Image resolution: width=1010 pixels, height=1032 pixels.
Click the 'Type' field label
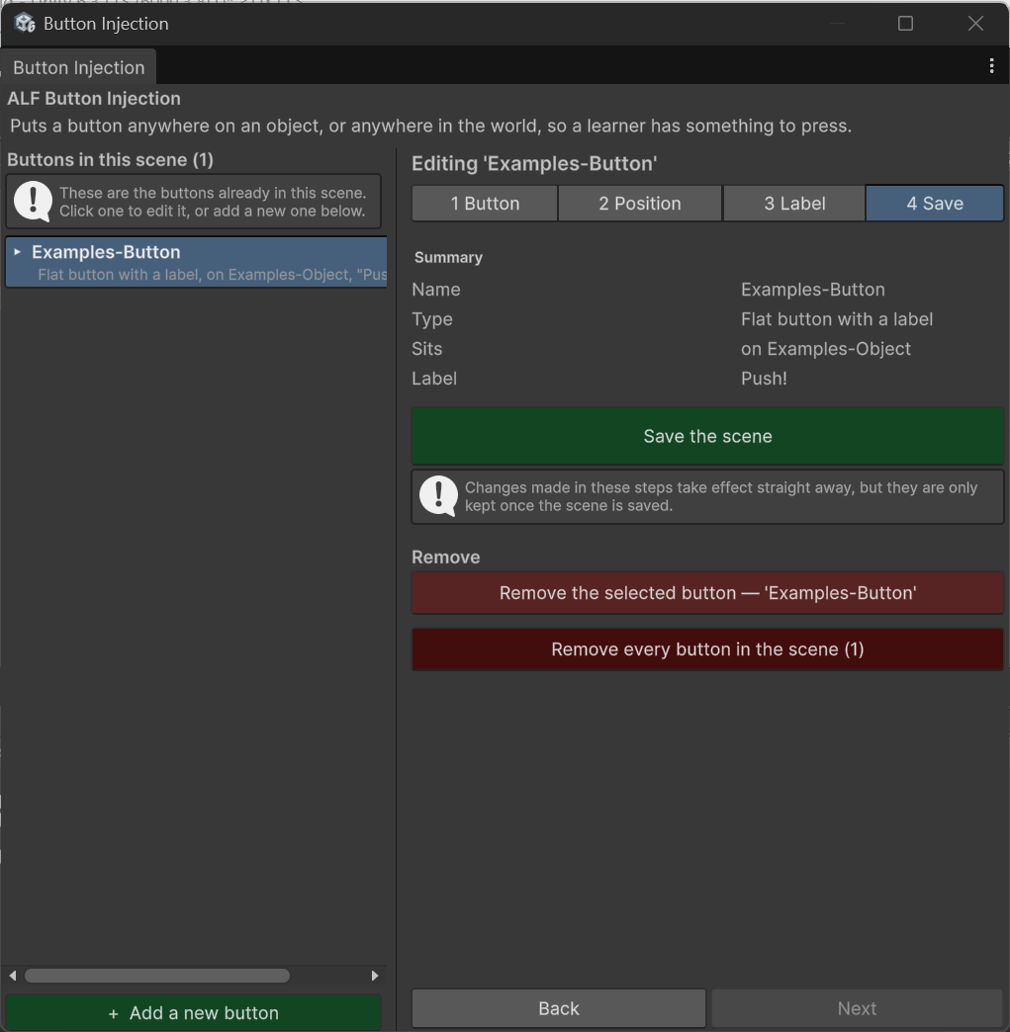coord(432,319)
